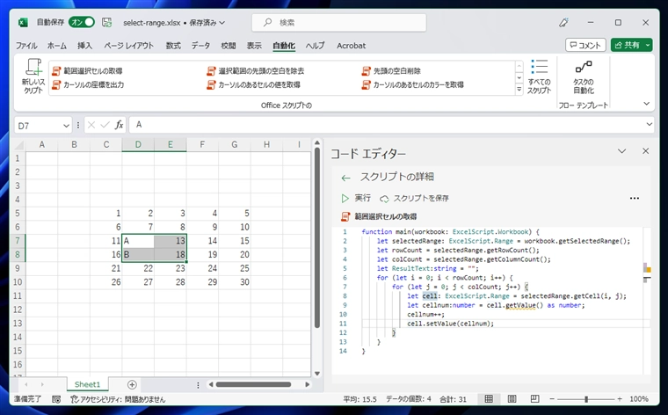Select row 7 header
The width and height of the screenshot is (668, 415).
tap(18, 241)
